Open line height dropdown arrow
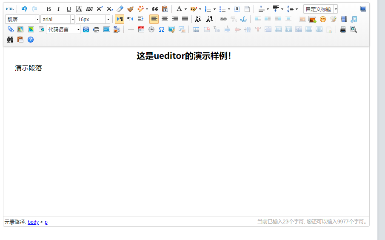 [x=297, y=9]
